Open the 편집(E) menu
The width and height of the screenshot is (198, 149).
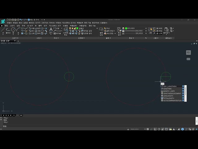(x=15, y=23)
